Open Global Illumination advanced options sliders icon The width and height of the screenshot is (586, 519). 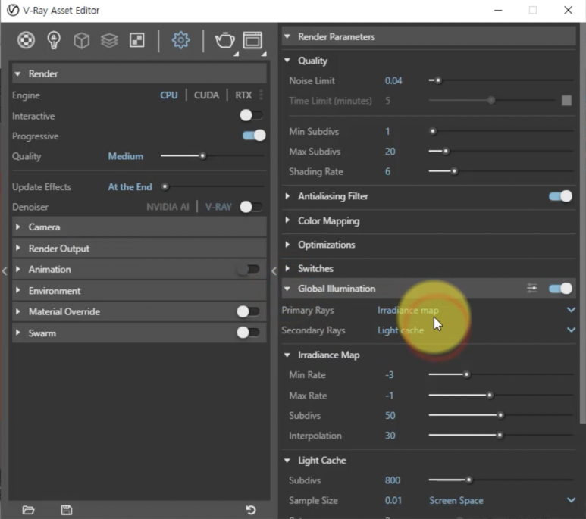[x=532, y=288]
